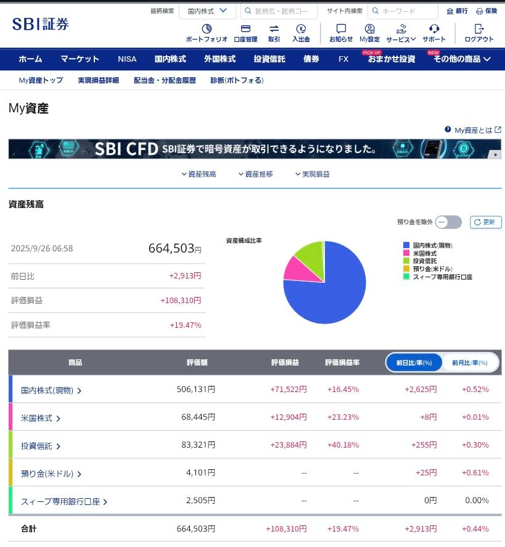The height and width of the screenshot is (547, 505).
Task: Click the サポート headset icon
Action: coord(434,29)
